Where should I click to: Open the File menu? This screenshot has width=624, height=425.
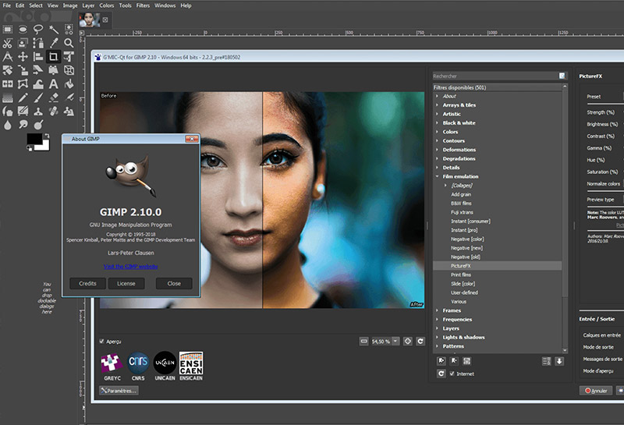tap(7, 5)
